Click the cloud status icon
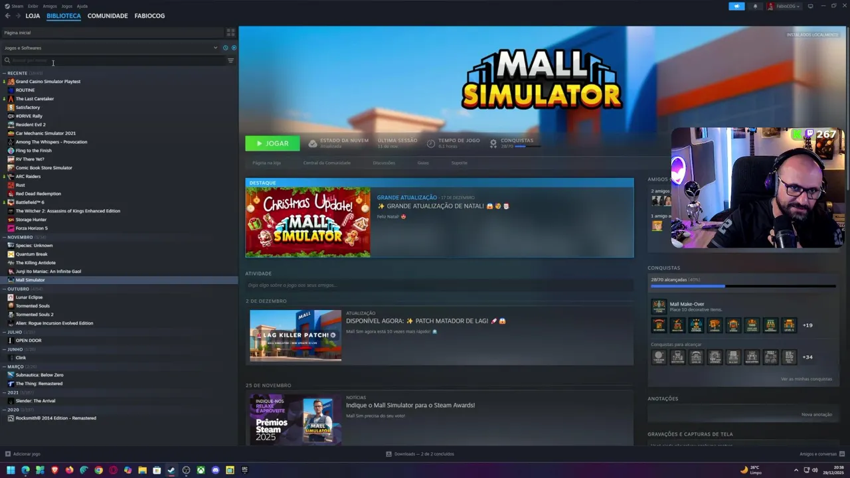The height and width of the screenshot is (478, 850). (313, 143)
